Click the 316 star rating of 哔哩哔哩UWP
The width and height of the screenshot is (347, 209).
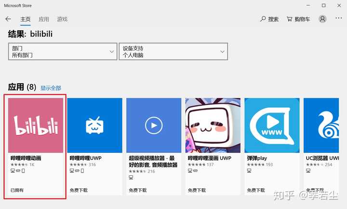(x=82, y=165)
